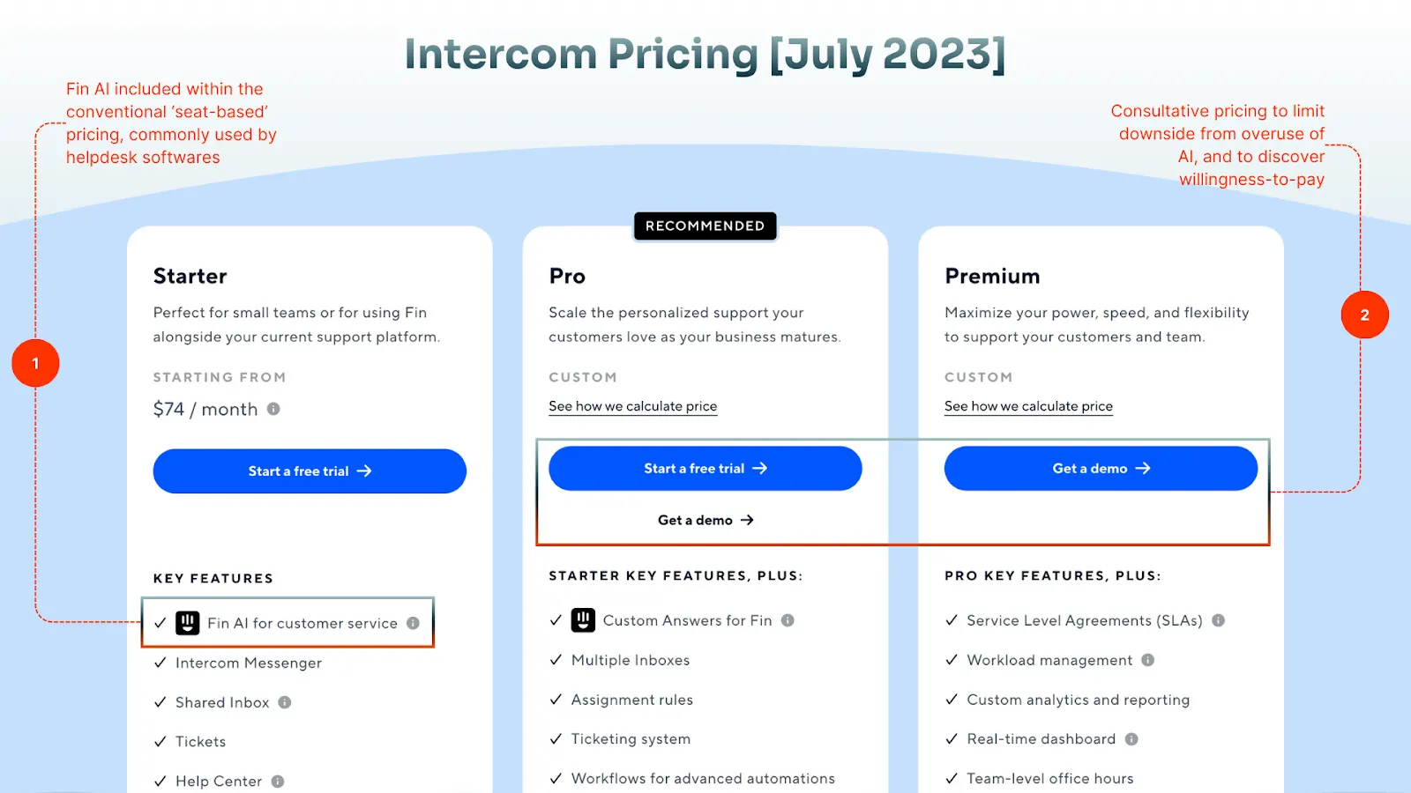Click the info icon beside Service Level Agreements
Image resolution: width=1411 pixels, height=793 pixels.
pyautogui.click(x=1218, y=620)
